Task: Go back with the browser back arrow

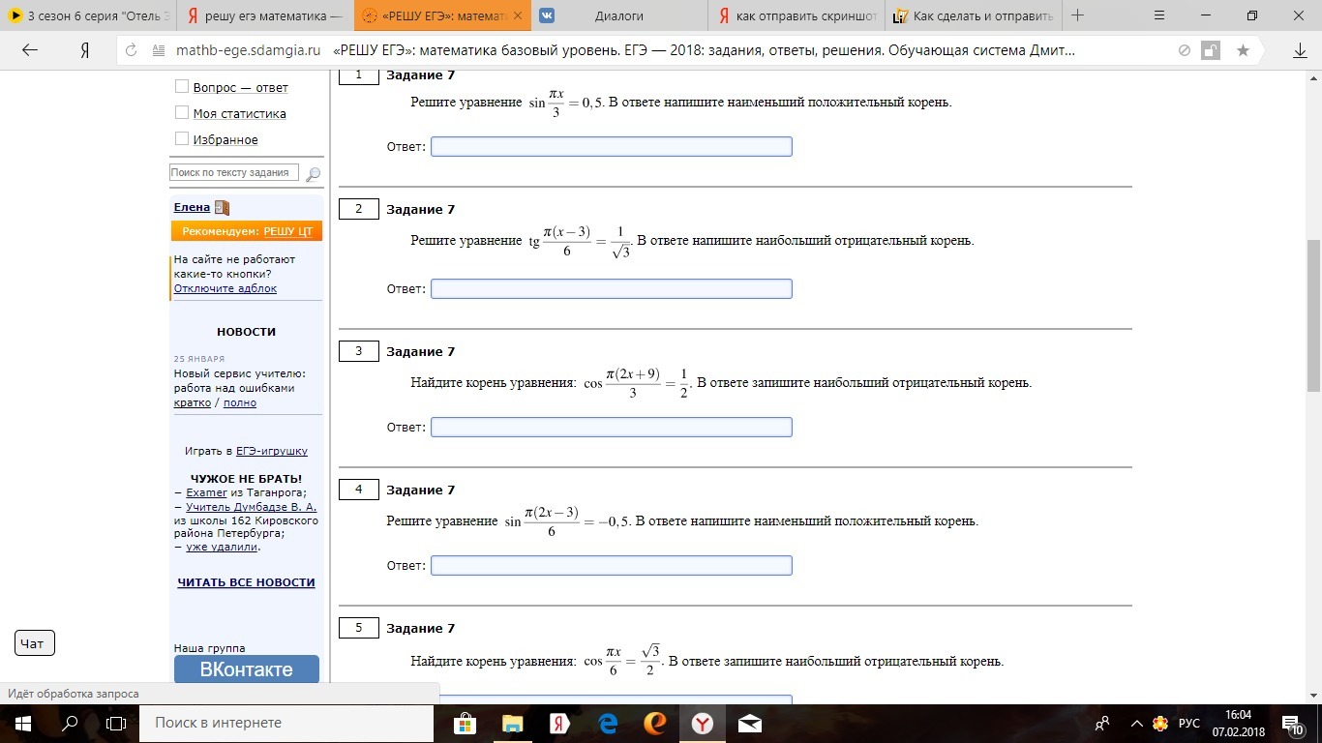Action: [x=30, y=50]
